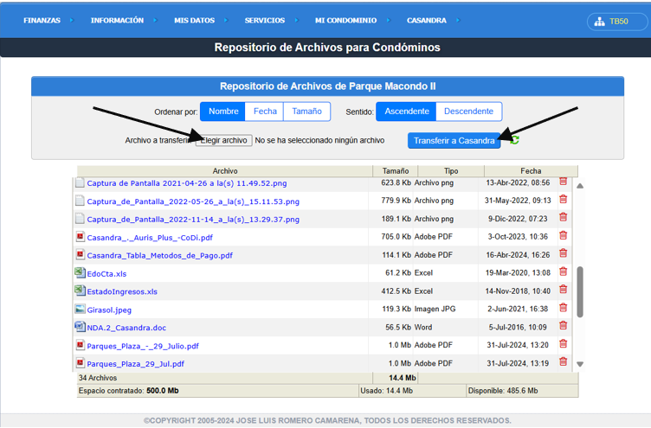Image resolution: width=651 pixels, height=428 pixels.
Task: Expand the FINANZAS menu
Action: pos(42,21)
